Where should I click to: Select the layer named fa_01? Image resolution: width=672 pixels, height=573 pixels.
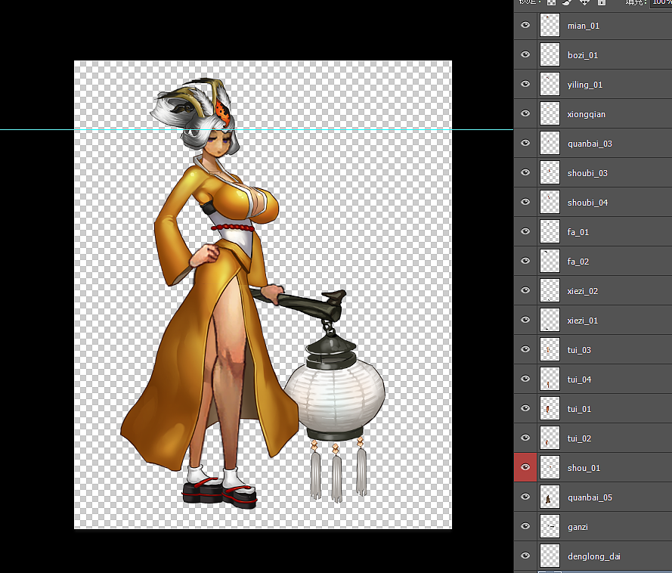coord(578,232)
